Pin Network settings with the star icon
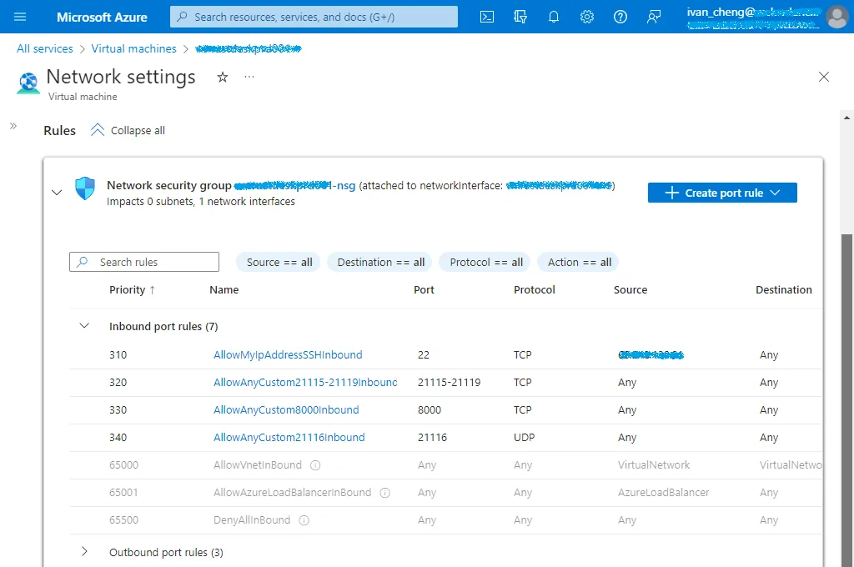Viewport: 854px width, 567px height. pos(222,78)
